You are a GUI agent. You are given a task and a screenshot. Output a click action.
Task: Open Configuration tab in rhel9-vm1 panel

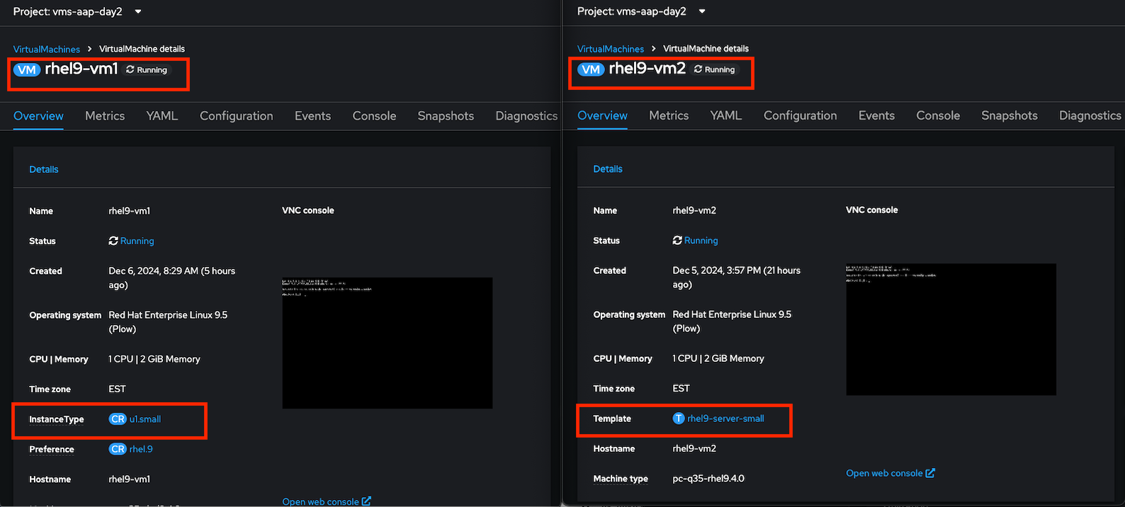click(x=236, y=115)
